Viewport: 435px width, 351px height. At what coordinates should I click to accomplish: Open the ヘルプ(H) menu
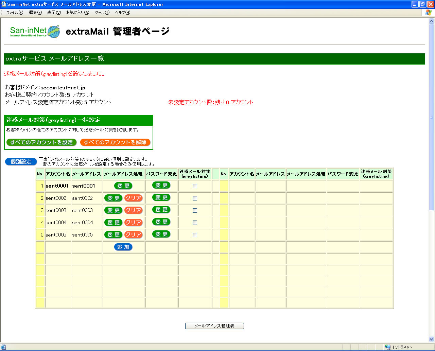[122, 13]
